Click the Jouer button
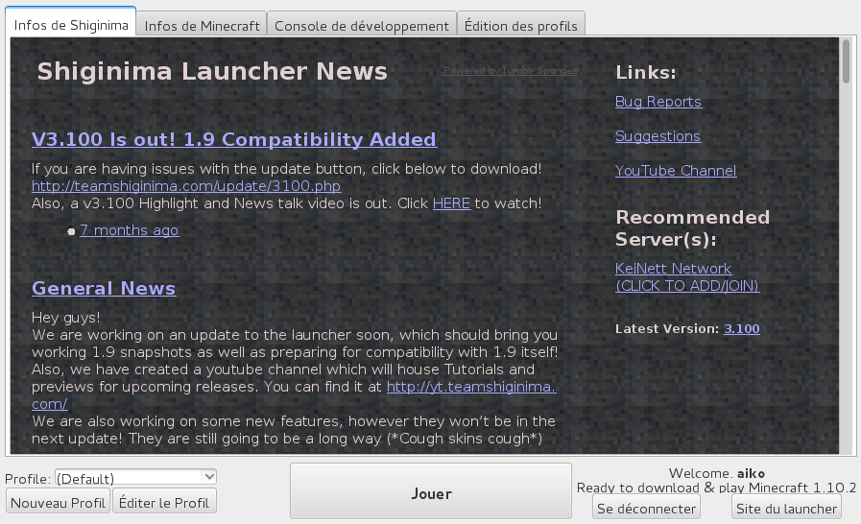This screenshot has width=861, height=524. [x=431, y=493]
